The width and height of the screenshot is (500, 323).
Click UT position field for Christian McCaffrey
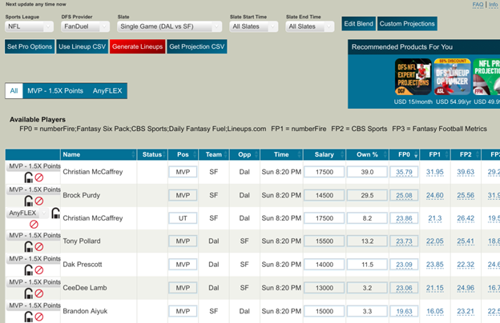click(183, 218)
